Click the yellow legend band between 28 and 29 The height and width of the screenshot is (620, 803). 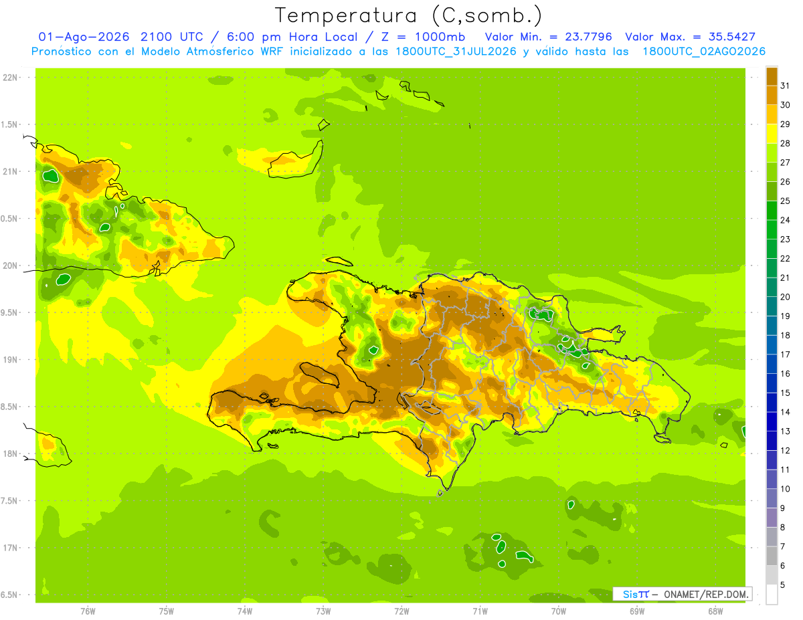(x=772, y=134)
